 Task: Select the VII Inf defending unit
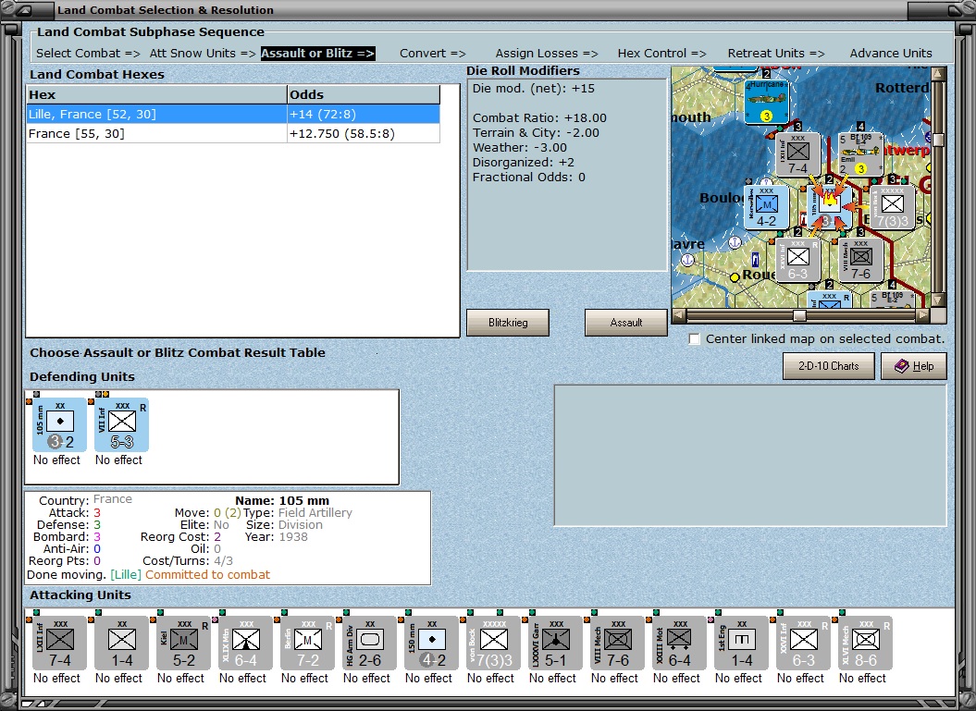(120, 425)
